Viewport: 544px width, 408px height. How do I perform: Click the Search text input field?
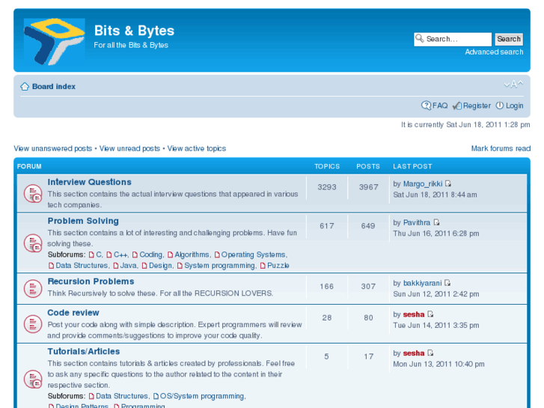coord(453,39)
